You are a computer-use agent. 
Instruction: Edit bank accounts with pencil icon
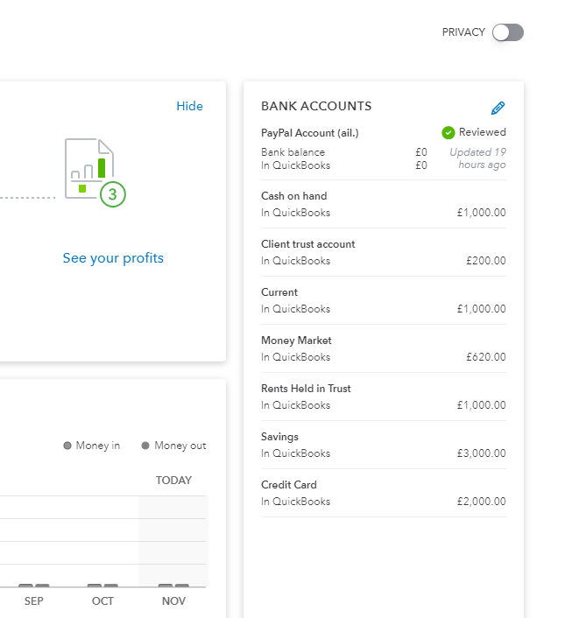click(x=498, y=108)
